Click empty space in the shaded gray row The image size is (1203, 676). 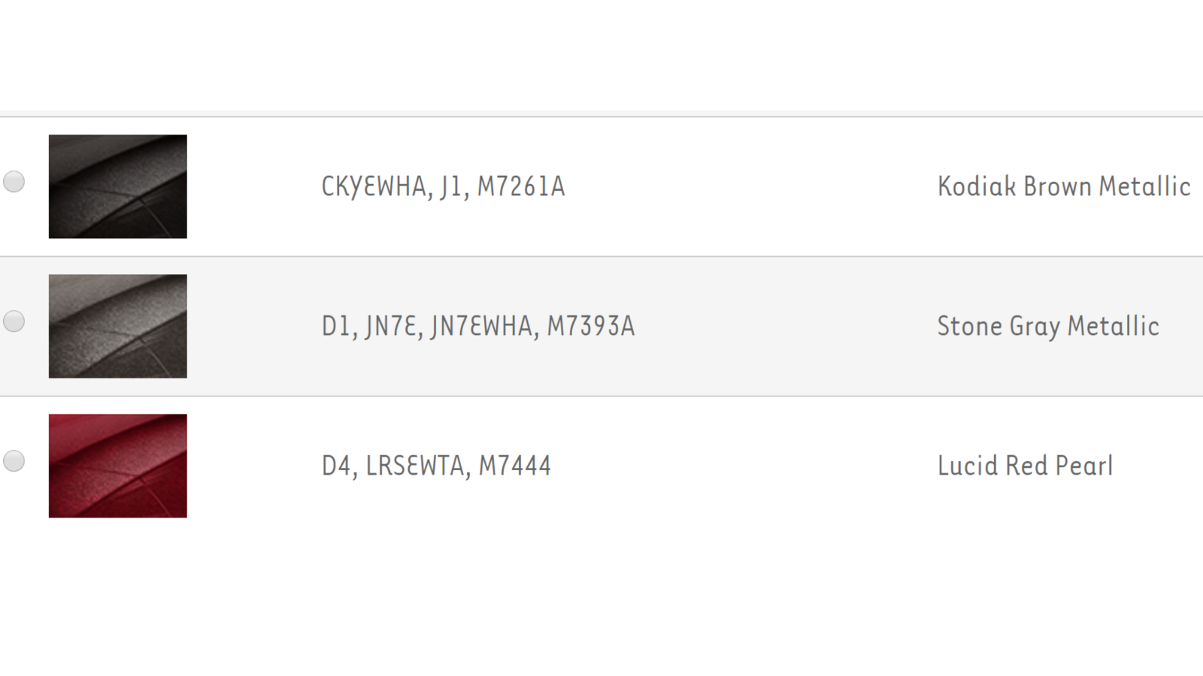pos(782,326)
